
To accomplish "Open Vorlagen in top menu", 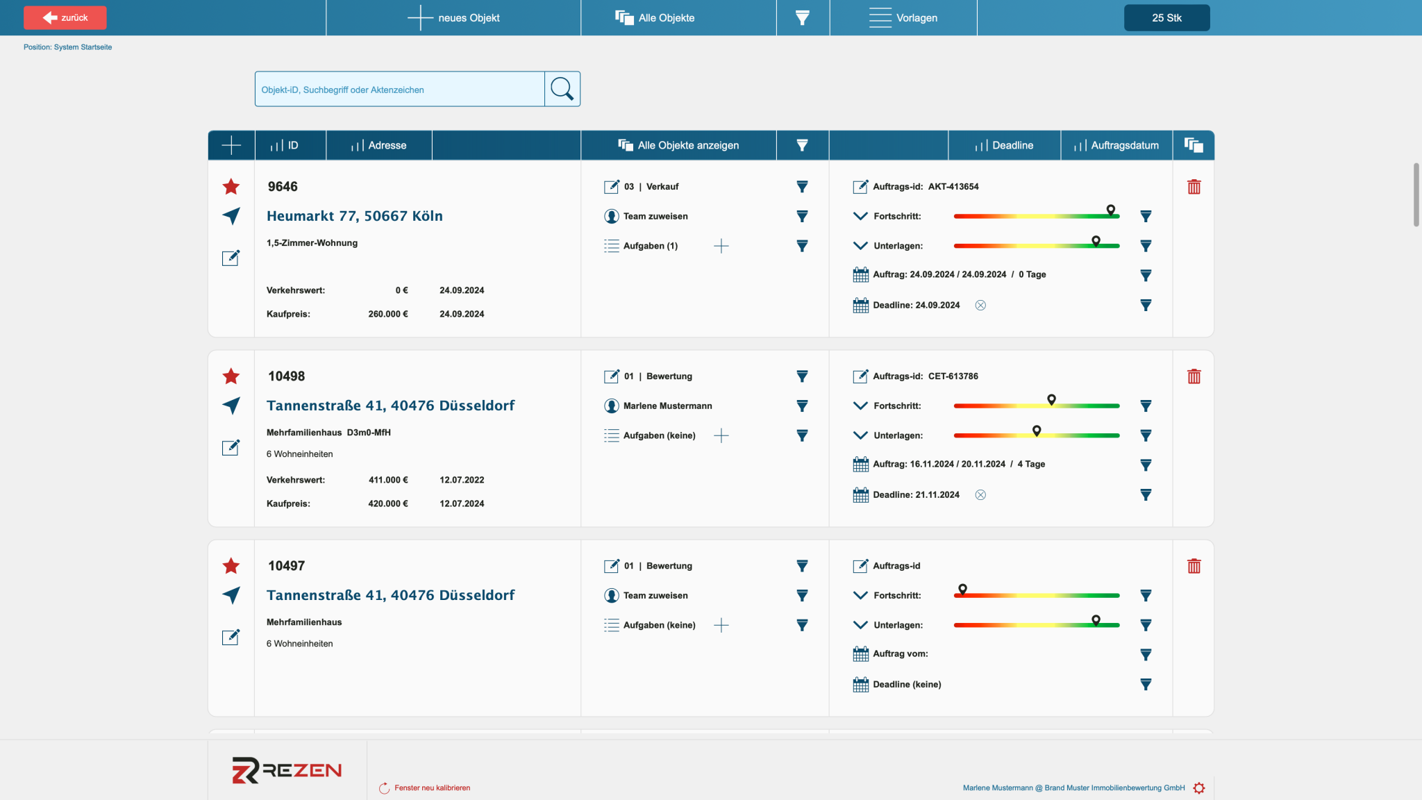I will pyautogui.click(x=903, y=18).
